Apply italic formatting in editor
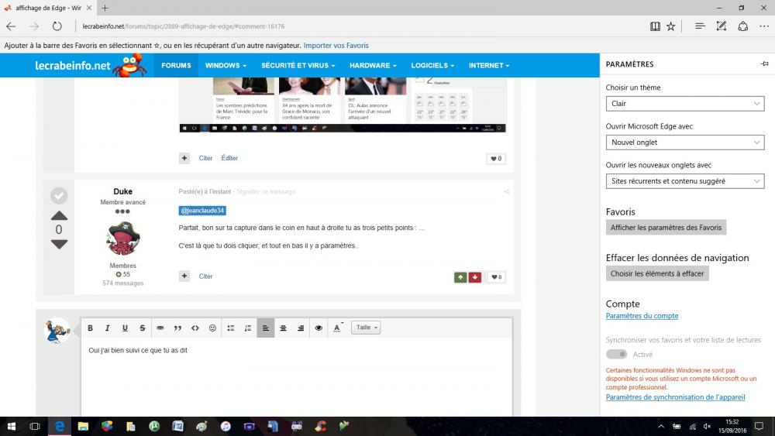The width and height of the screenshot is (775, 436). click(x=107, y=328)
